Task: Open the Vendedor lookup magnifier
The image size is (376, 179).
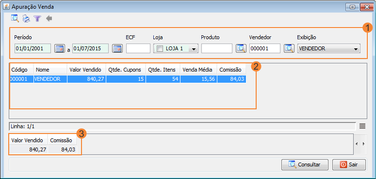Action: click(289, 48)
